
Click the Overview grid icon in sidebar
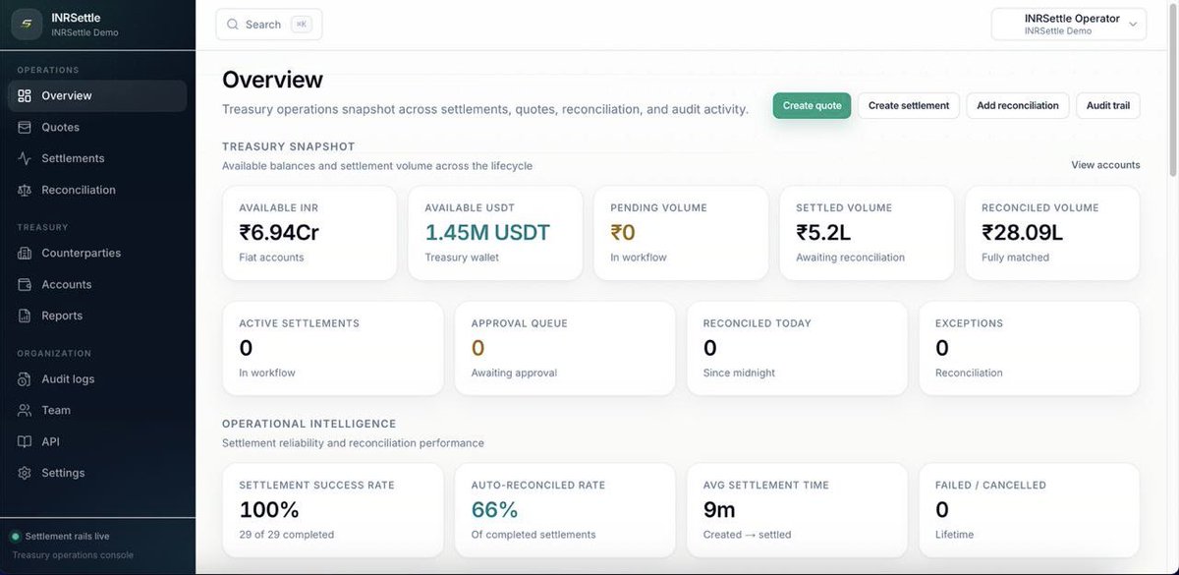point(25,95)
